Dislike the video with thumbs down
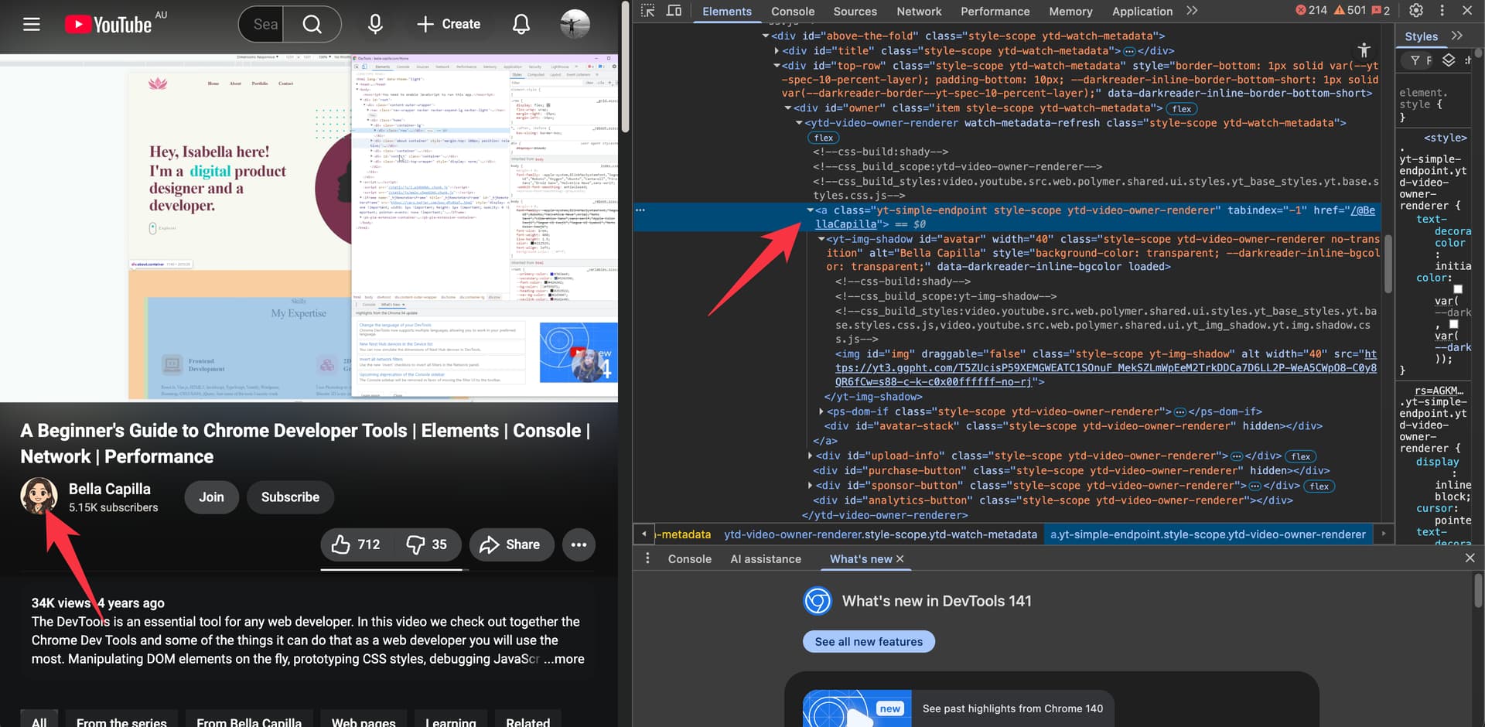This screenshot has width=1485, height=727. (416, 544)
